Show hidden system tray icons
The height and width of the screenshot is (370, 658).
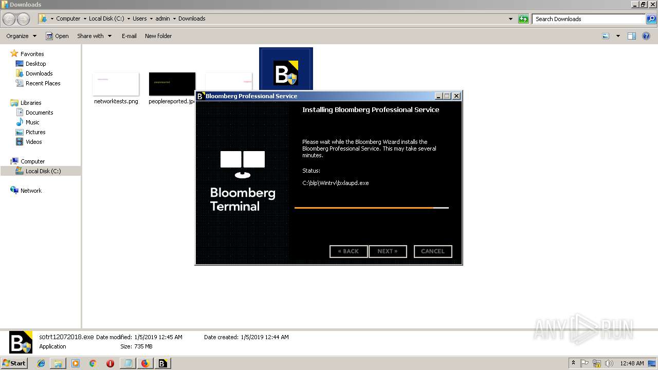tap(573, 363)
